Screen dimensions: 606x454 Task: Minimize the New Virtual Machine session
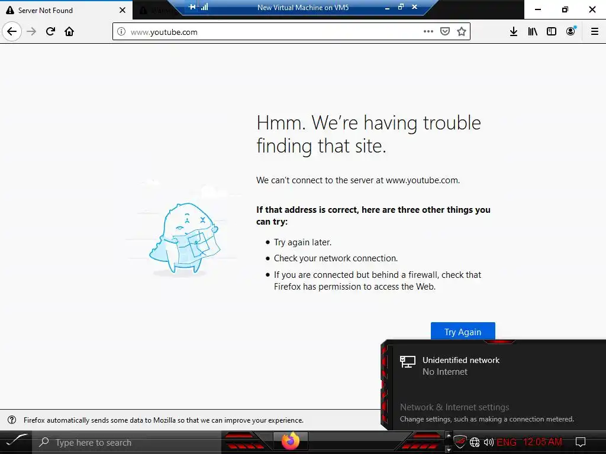pyautogui.click(x=387, y=7)
